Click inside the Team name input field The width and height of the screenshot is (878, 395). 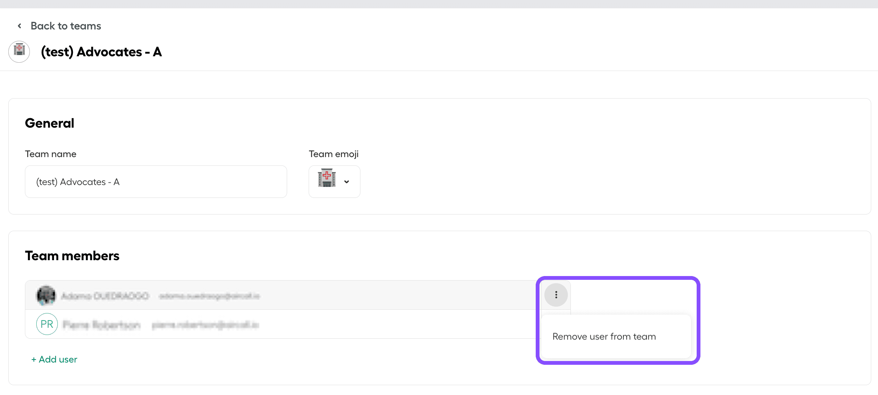point(156,182)
